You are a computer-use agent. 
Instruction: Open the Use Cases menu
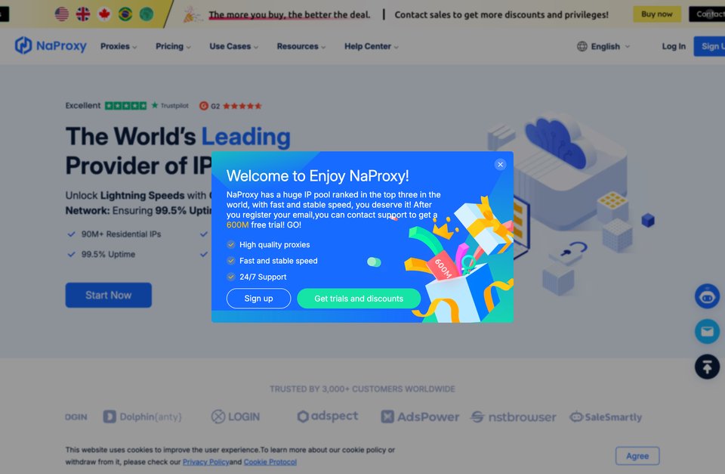point(234,46)
